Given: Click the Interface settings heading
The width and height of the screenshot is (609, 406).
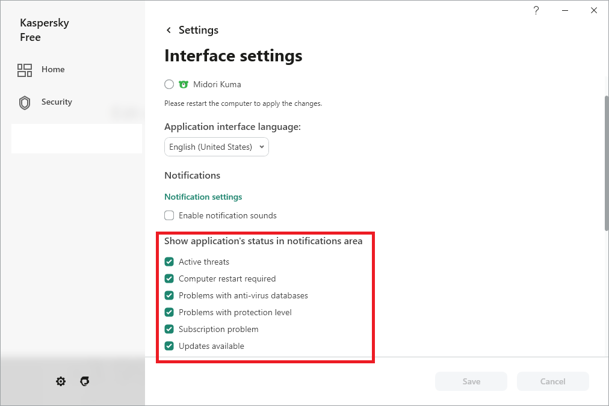Looking at the screenshot, I should (233, 56).
